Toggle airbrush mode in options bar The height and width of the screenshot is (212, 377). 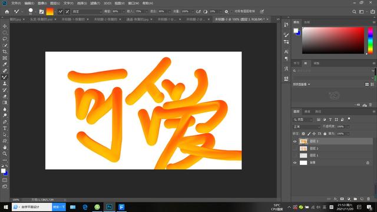click(198, 12)
